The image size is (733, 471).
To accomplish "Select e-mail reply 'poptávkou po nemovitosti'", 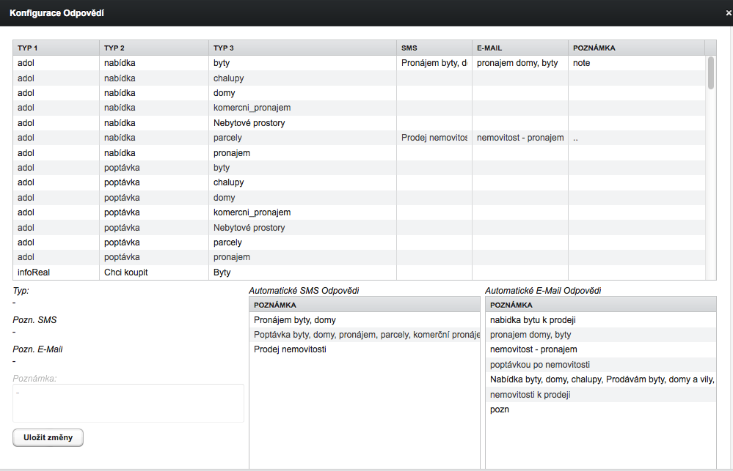I will (x=601, y=365).
